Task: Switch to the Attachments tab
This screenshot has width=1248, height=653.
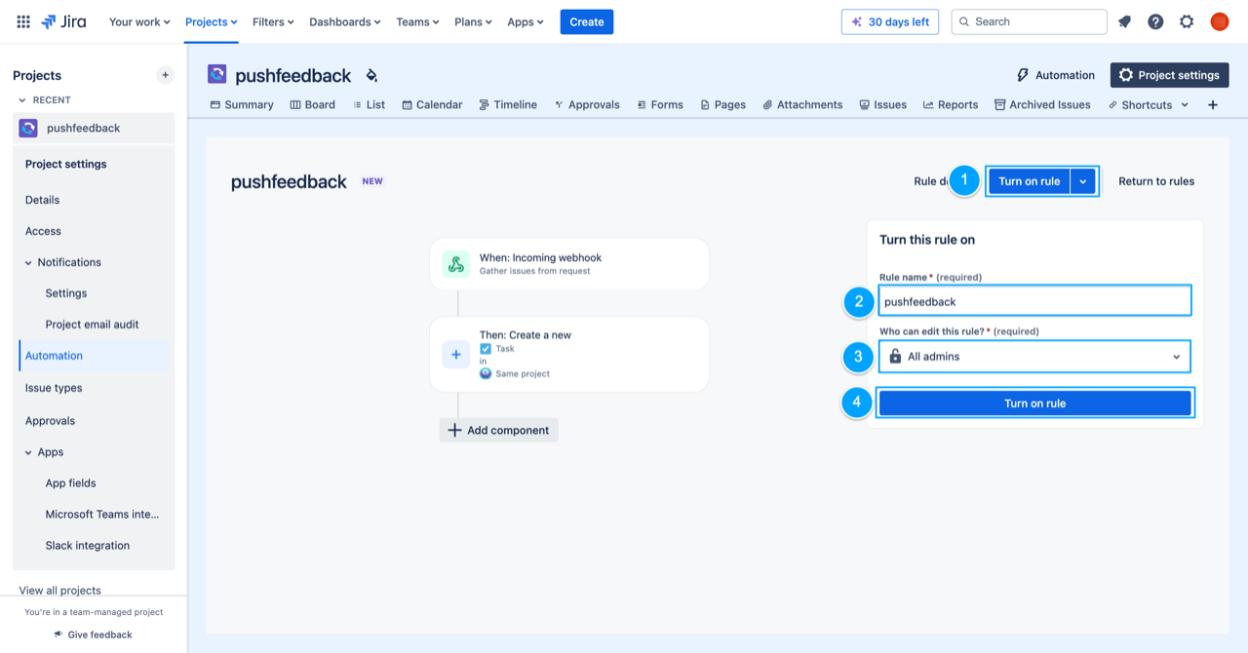Action: pyautogui.click(x=802, y=104)
